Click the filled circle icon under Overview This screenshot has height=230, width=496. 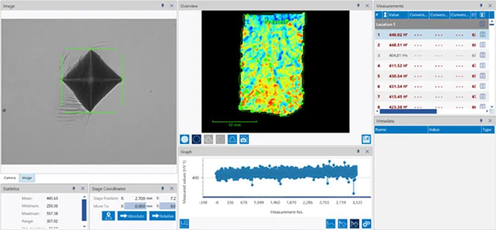tap(184, 139)
